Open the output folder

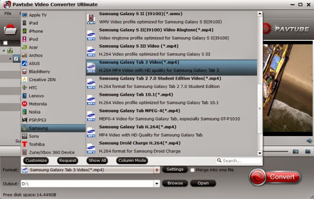203,183
